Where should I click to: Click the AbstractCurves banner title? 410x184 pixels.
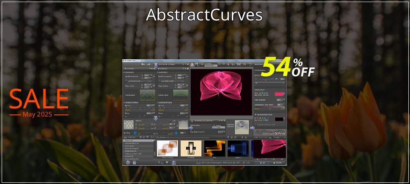pos(204,15)
